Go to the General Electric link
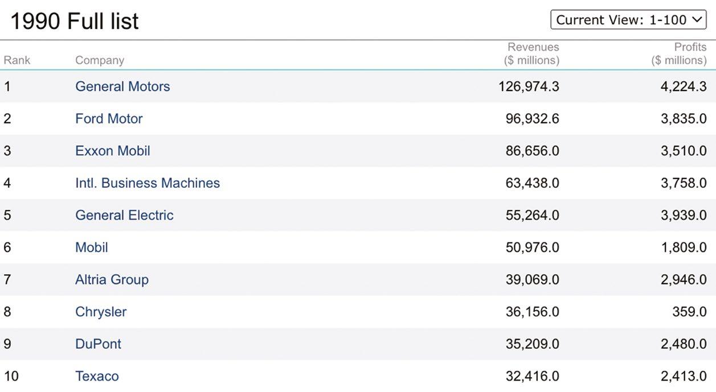The height and width of the screenshot is (392, 716). [x=124, y=215]
